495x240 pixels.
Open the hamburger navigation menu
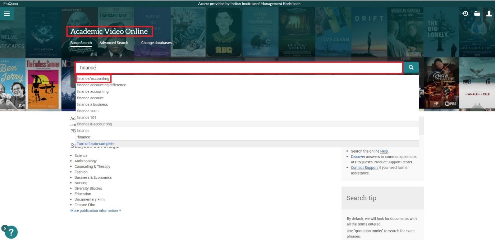[7, 14]
